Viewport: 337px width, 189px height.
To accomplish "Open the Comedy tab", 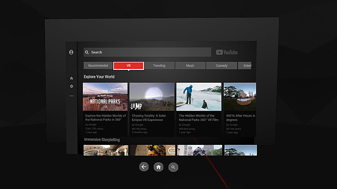I will pyautogui.click(x=221, y=66).
